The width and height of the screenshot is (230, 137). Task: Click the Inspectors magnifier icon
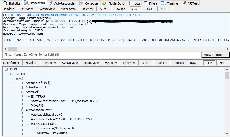(26, 3)
